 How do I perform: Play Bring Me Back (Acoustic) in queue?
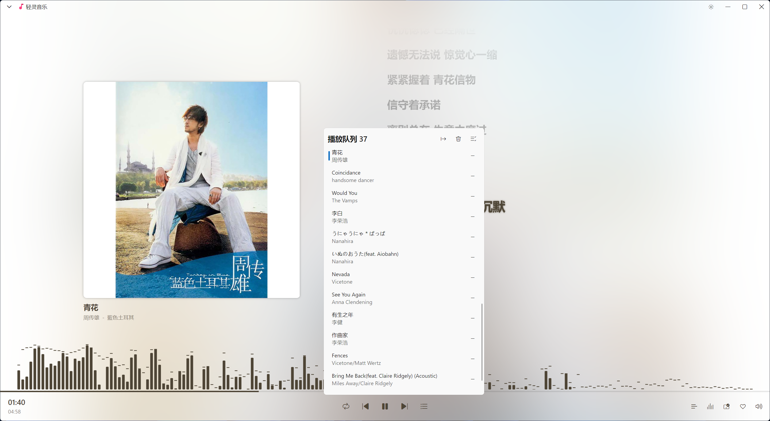tap(403, 380)
